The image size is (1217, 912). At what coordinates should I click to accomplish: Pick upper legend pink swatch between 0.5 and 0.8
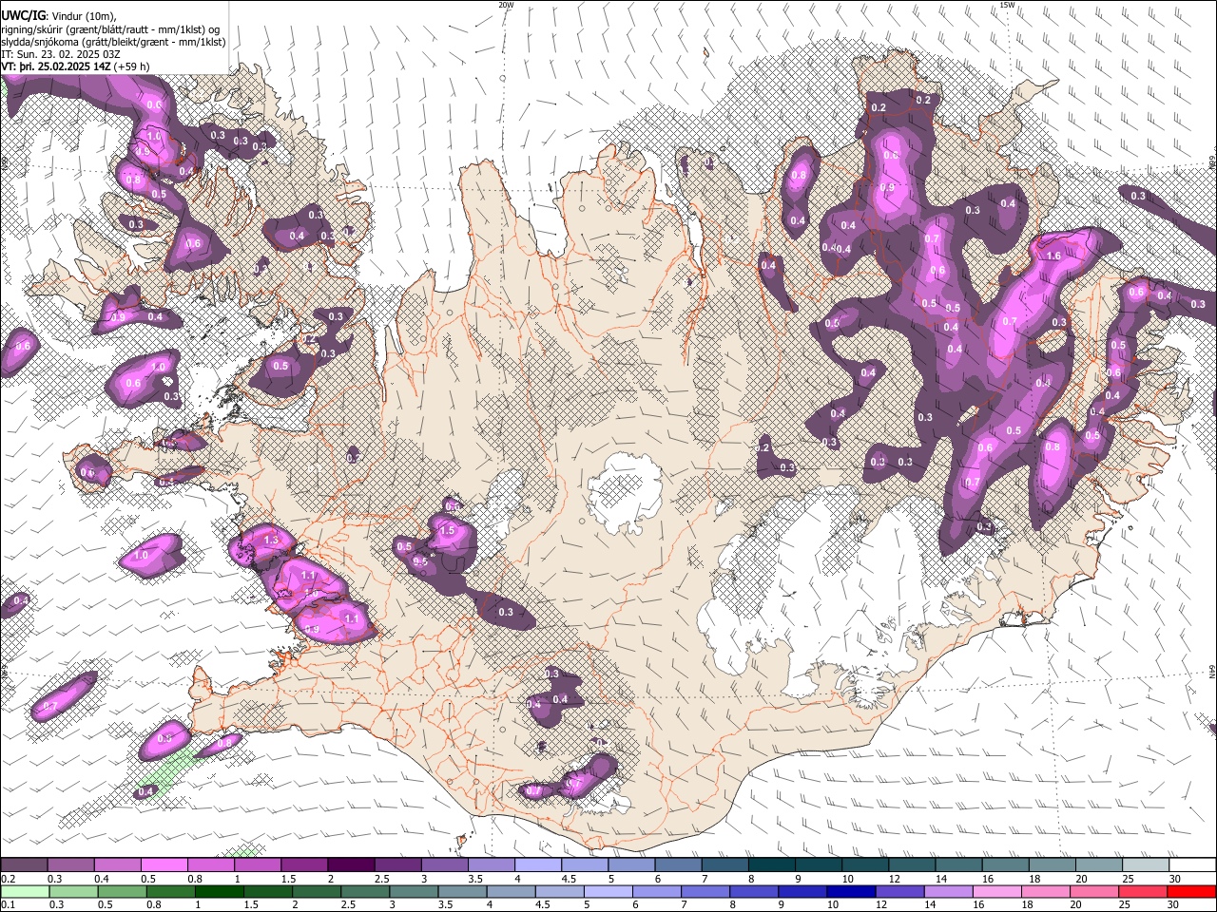tap(164, 865)
